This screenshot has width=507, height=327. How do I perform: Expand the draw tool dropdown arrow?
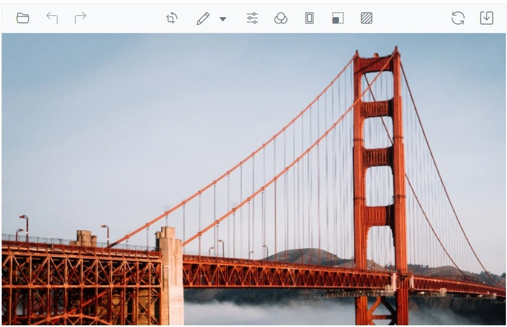222,19
